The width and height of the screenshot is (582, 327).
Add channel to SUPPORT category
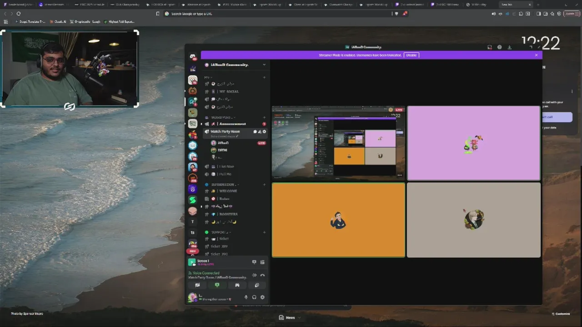coord(264,233)
